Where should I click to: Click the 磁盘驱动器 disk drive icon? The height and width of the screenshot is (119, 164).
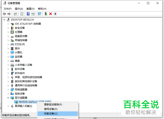tap(12, 37)
